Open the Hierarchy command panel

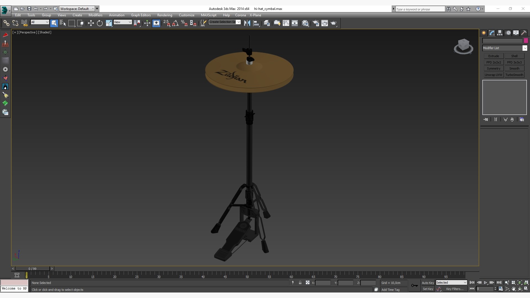click(x=500, y=33)
